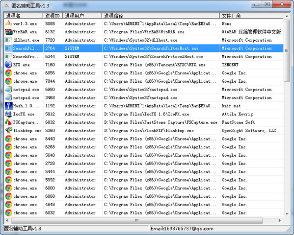
Task: Click chrome.exe icon with ID 4648
Action: [x=8, y=205]
